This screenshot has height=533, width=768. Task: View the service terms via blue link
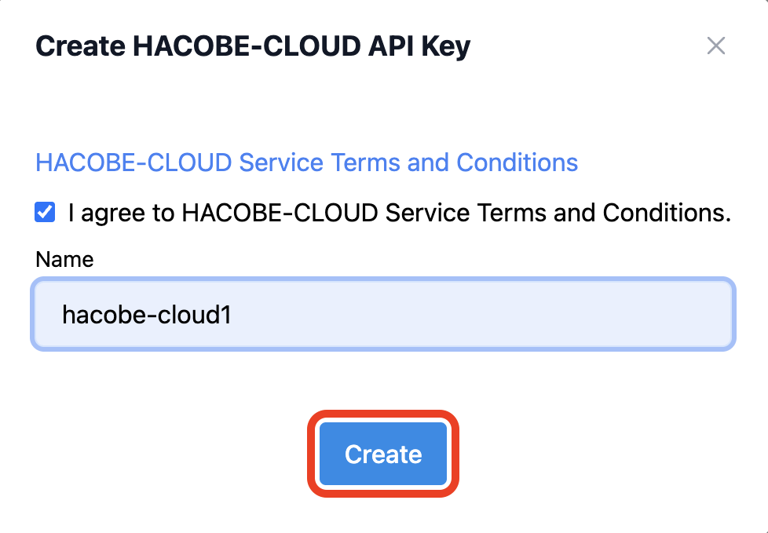pos(306,162)
